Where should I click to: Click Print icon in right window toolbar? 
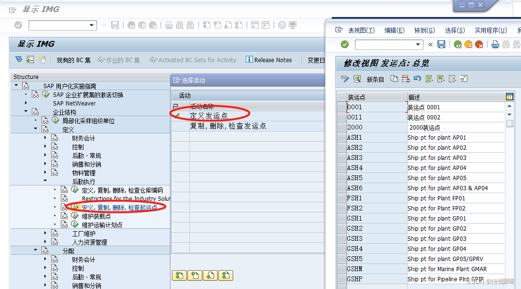pos(495,44)
